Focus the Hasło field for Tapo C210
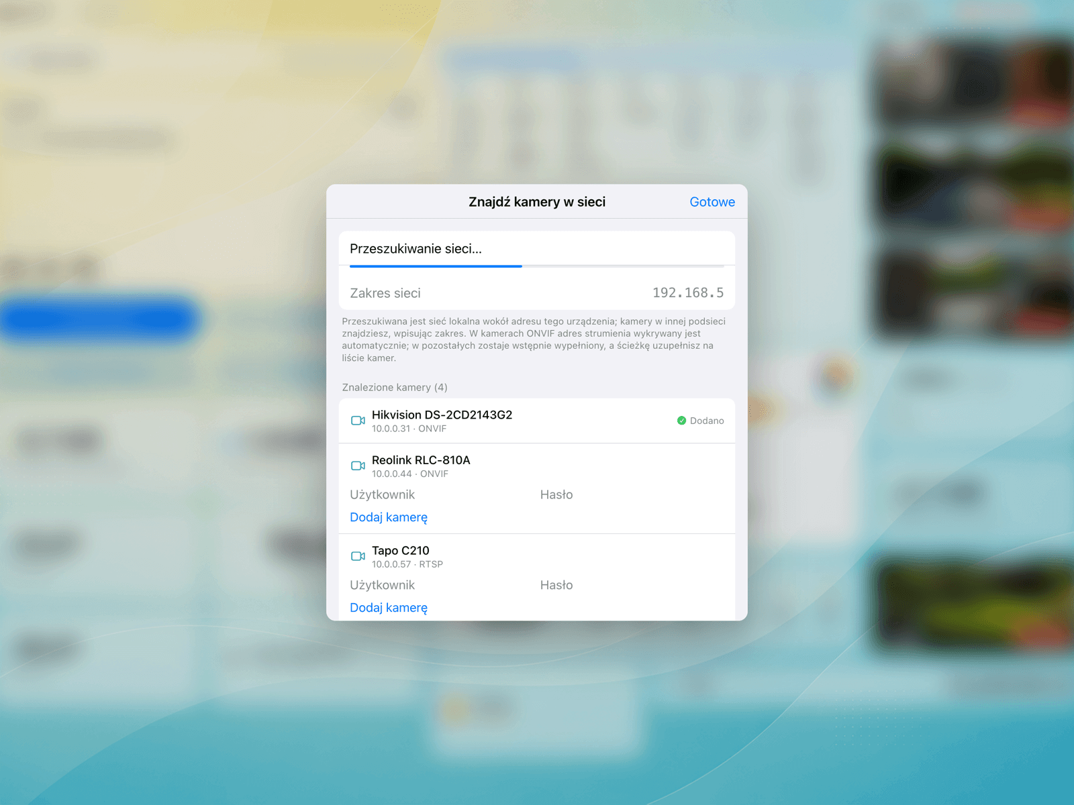Image resolution: width=1074 pixels, height=805 pixels. pyautogui.click(x=631, y=585)
